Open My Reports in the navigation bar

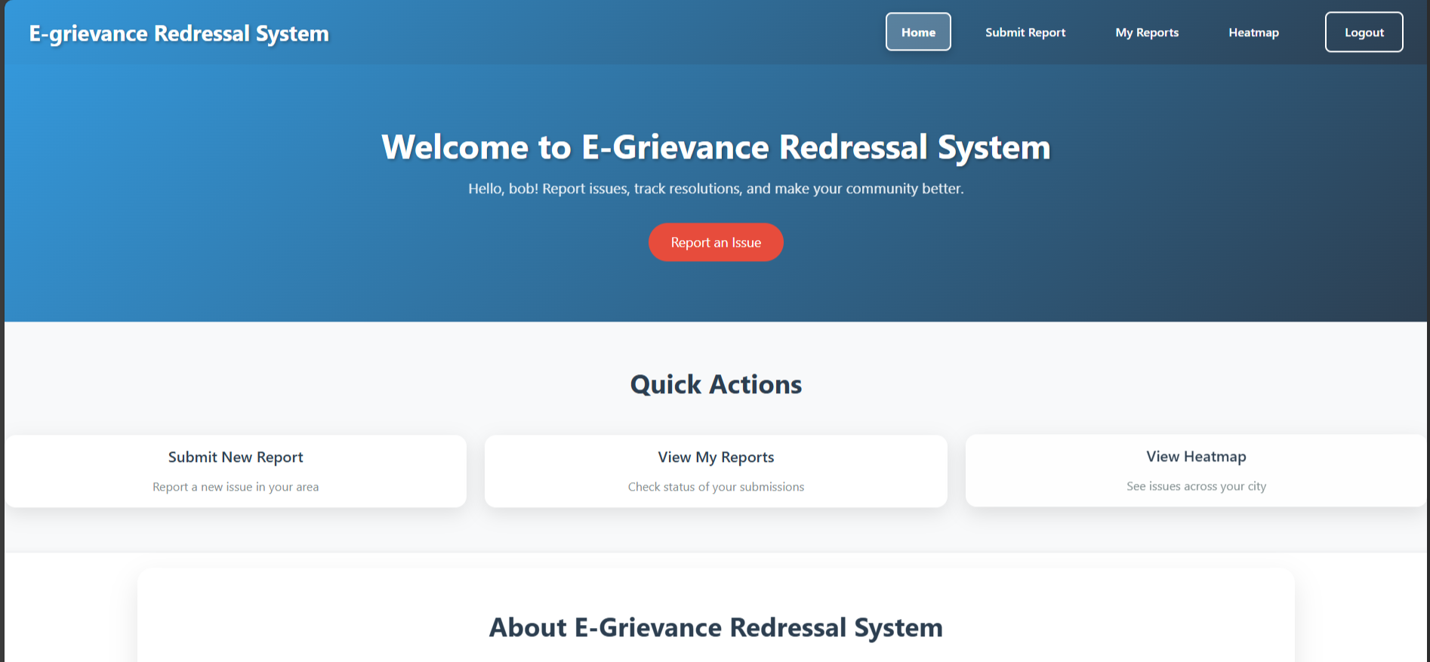pos(1146,32)
